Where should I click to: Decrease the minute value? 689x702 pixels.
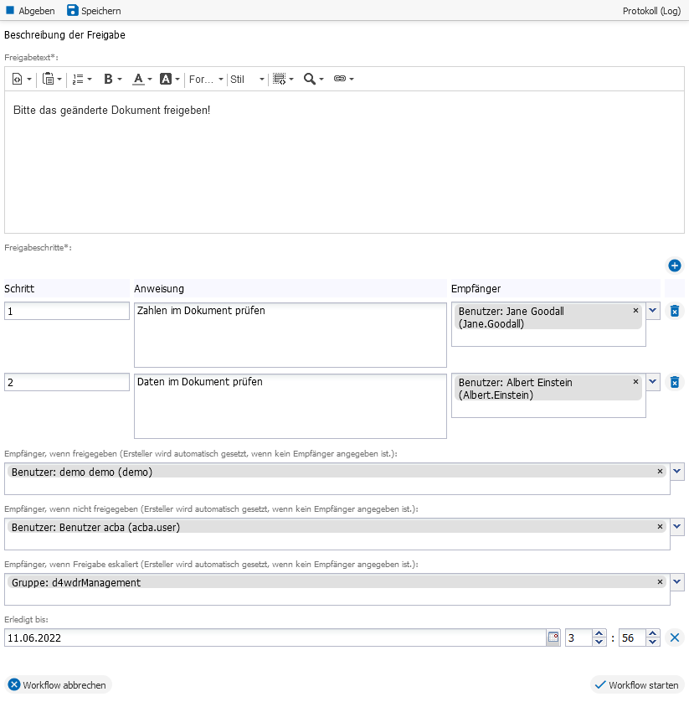coord(653,642)
